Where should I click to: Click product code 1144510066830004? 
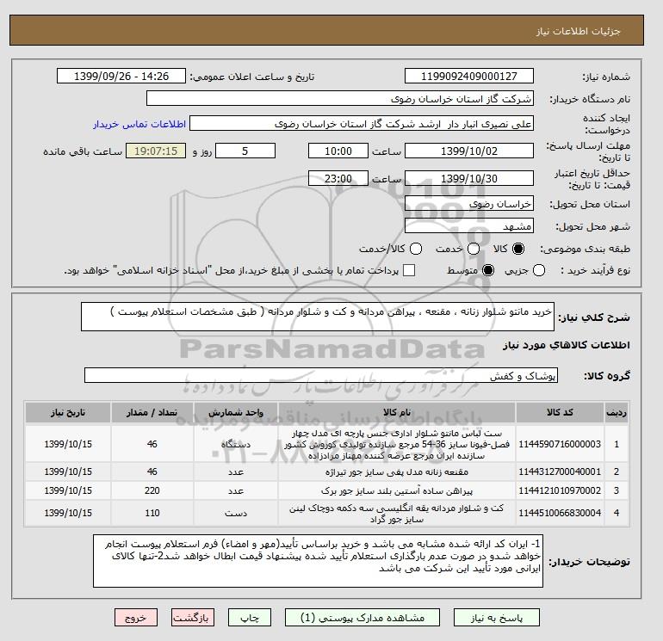click(560, 513)
